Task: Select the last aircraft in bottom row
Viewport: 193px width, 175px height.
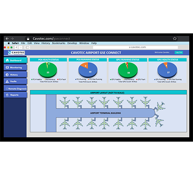Action: click(145, 124)
